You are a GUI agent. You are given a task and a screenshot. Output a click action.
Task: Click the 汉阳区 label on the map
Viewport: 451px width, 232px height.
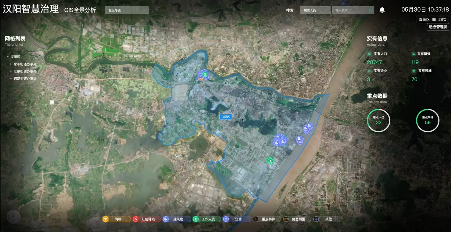click(225, 117)
